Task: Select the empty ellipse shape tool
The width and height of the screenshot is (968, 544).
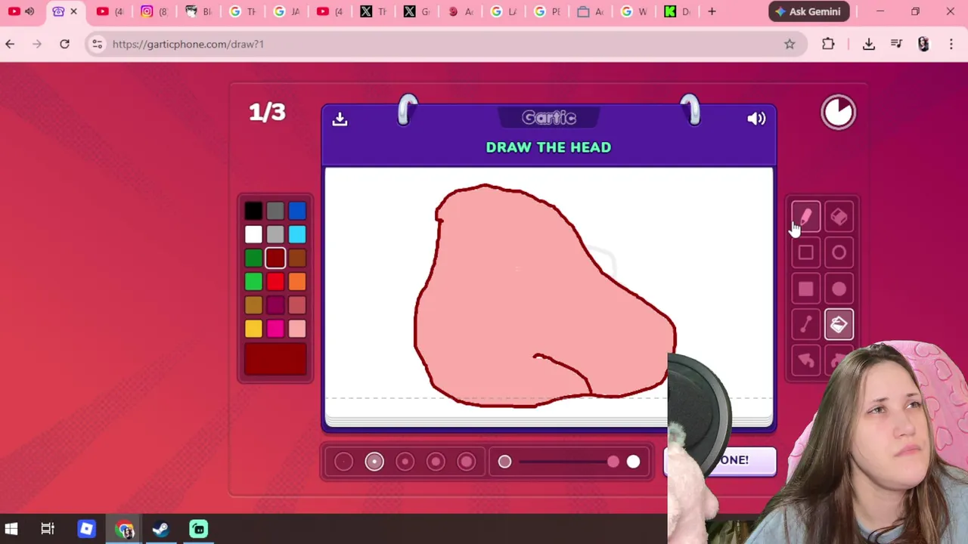Action: 839,253
